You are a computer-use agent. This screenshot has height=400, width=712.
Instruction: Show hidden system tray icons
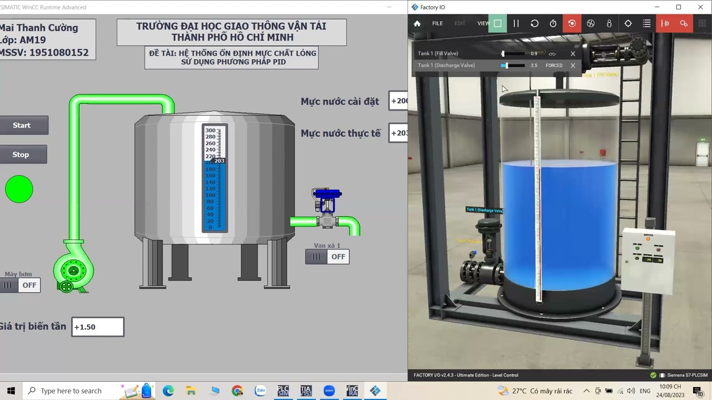(586, 391)
